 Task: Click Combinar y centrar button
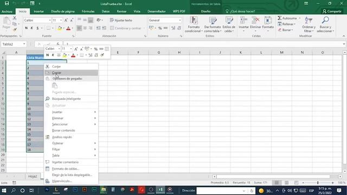click(x=125, y=28)
